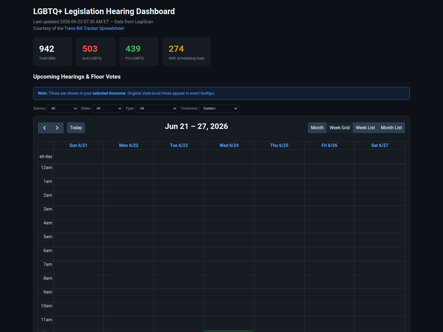Switch to Month view
The width and height of the screenshot is (443, 332).
click(x=317, y=128)
